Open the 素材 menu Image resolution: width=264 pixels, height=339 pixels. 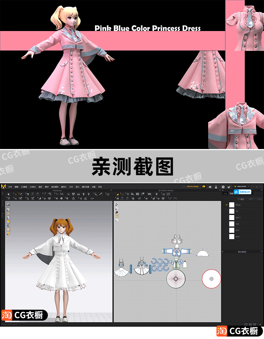(x=47, y=187)
